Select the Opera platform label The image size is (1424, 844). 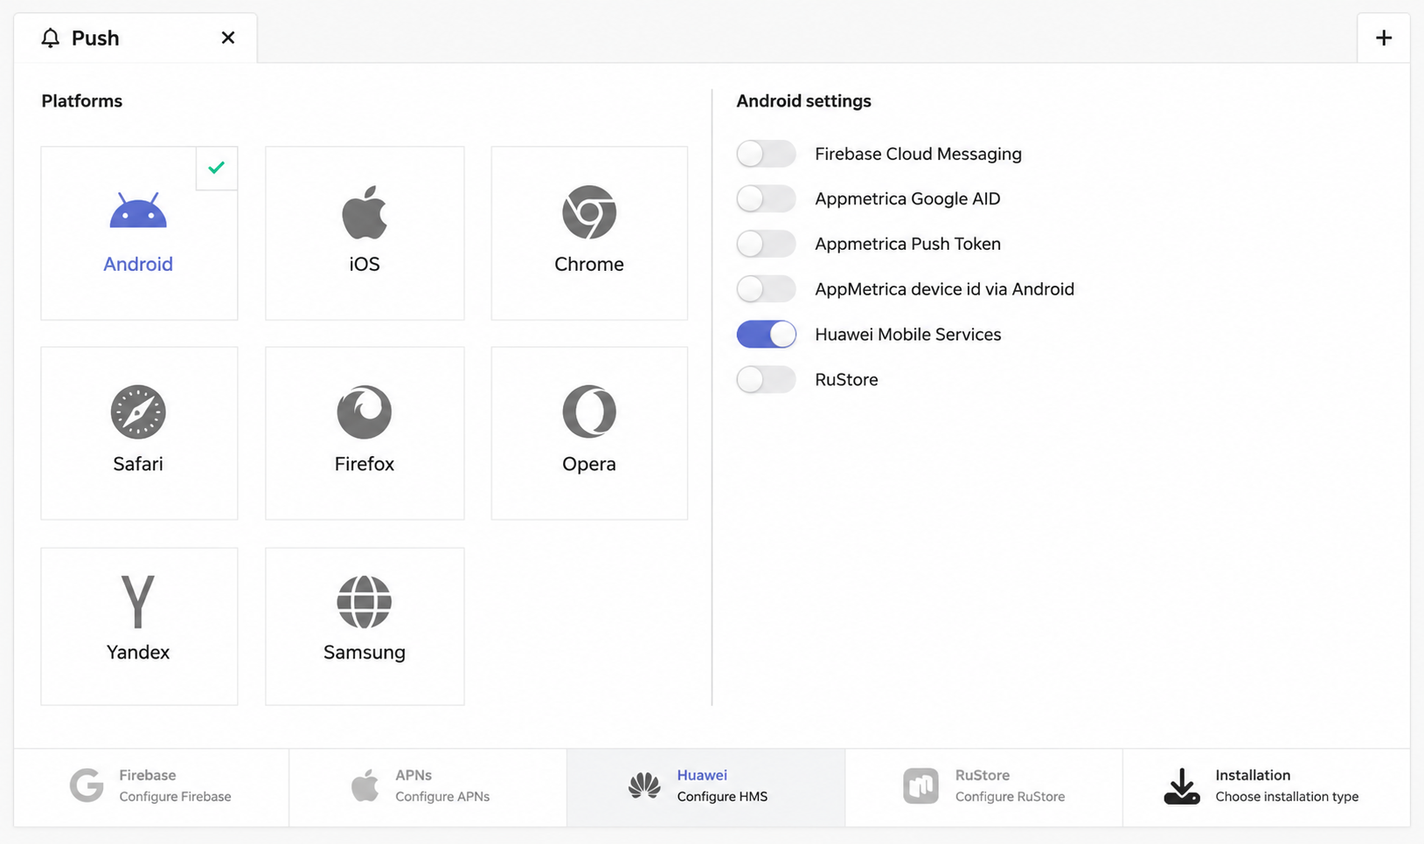pyautogui.click(x=589, y=464)
